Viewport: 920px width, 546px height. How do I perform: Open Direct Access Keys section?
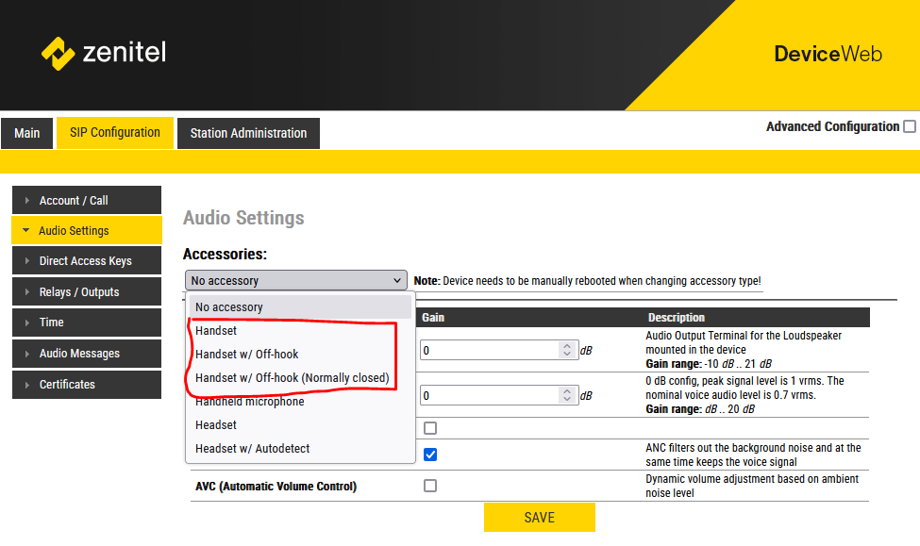tap(85, 261)
